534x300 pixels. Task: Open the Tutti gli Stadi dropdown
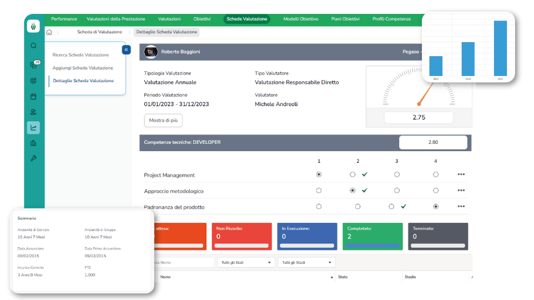pos(306,262)
